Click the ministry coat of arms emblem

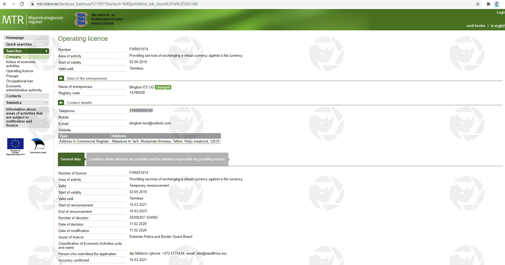[81, 20]
